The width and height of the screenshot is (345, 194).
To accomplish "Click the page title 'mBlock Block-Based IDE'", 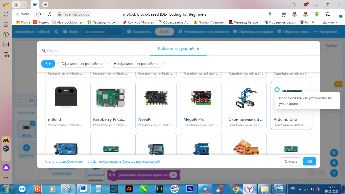I will point(165,14).
